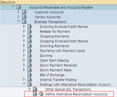Execute Define Alternative Reconciliation Accounts clock icon
Screen dimensions: 117x97
pyautogui.click(x=41, y=94)
